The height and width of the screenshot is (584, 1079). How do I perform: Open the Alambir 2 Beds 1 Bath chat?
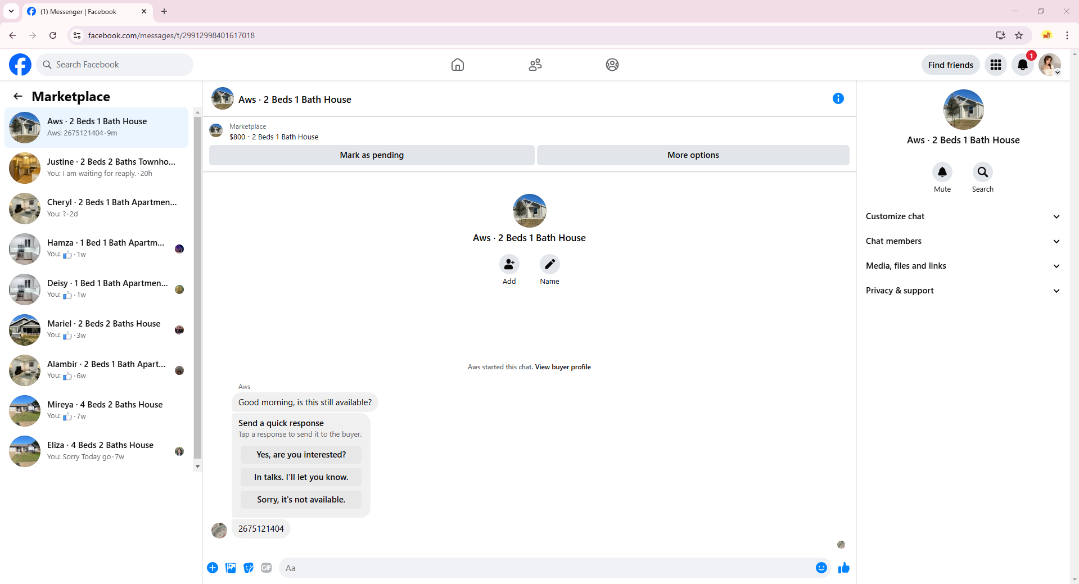pyautogui.click(x=97, y=370)
